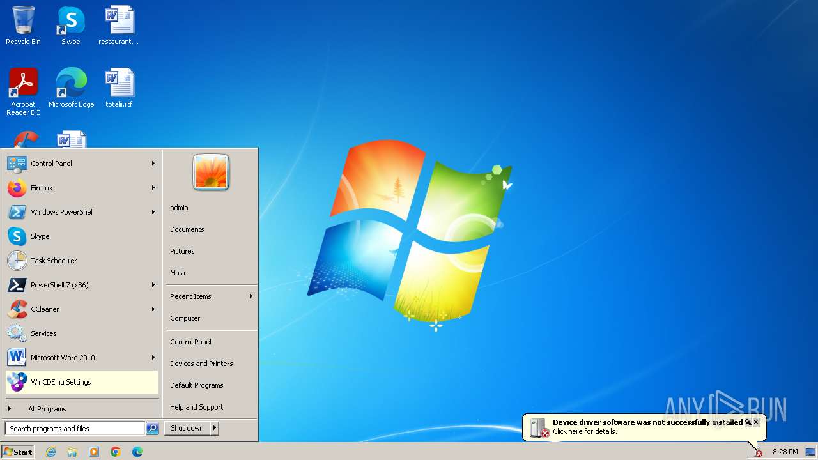Open Acrobat Reader DC desktop shortcut
This screenshot has width=818, height=460.
click(23, 91)
